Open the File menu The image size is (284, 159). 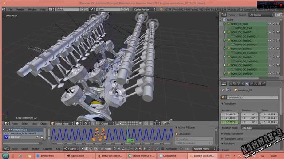pos(11,9)
